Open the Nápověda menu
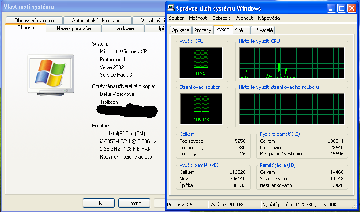Viewport: 360px width, 212px height. click(269, 18)
